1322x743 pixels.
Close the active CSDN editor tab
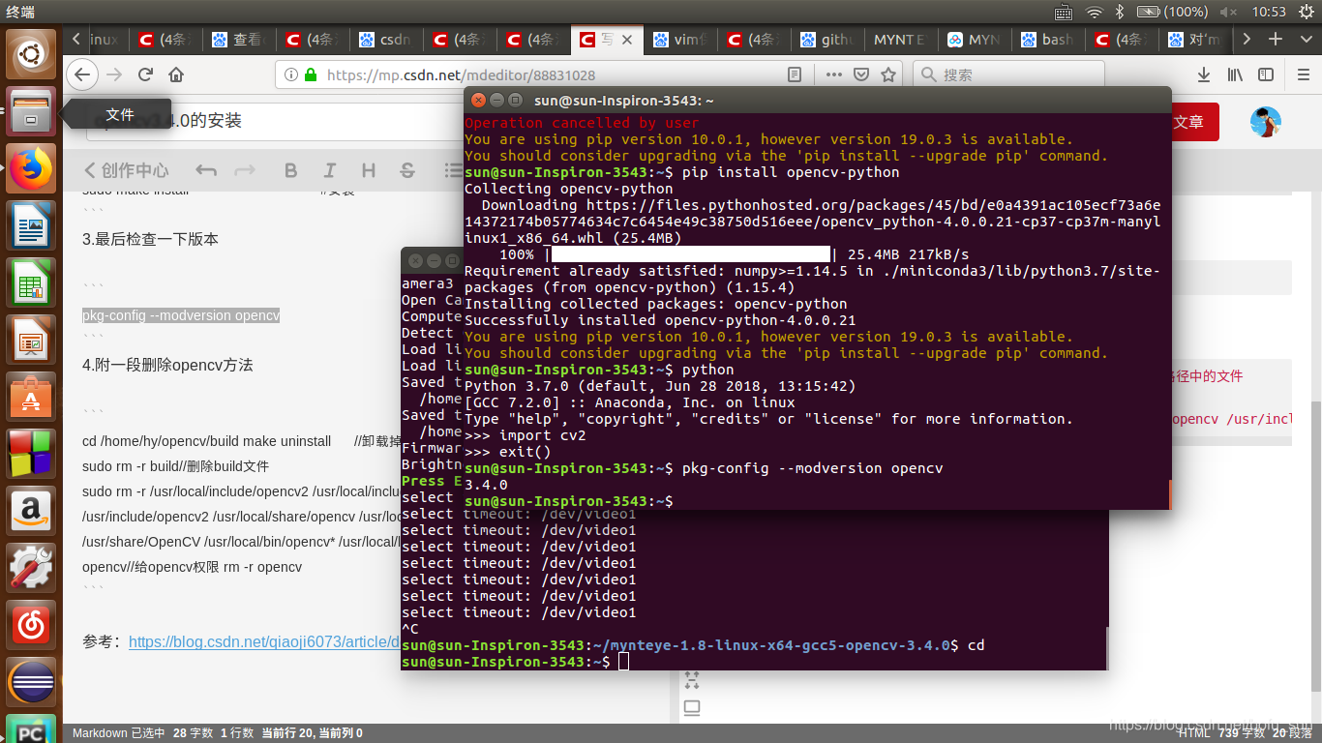click(x=627, y=40)
